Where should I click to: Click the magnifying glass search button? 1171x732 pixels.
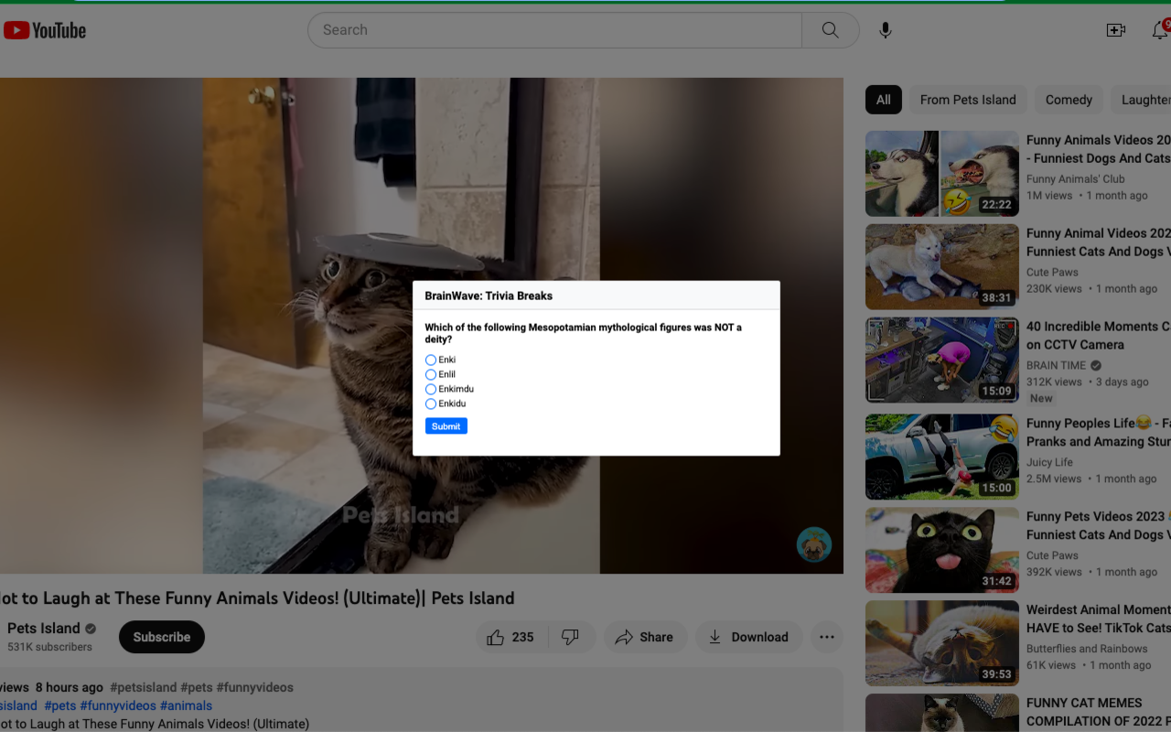click(830, 30)
